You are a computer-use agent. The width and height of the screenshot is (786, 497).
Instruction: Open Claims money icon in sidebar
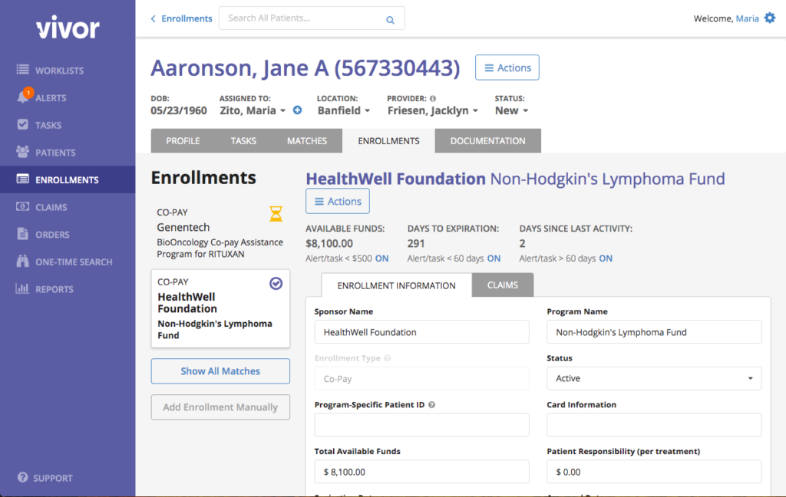pyautogui.click(x=22, y=206)
